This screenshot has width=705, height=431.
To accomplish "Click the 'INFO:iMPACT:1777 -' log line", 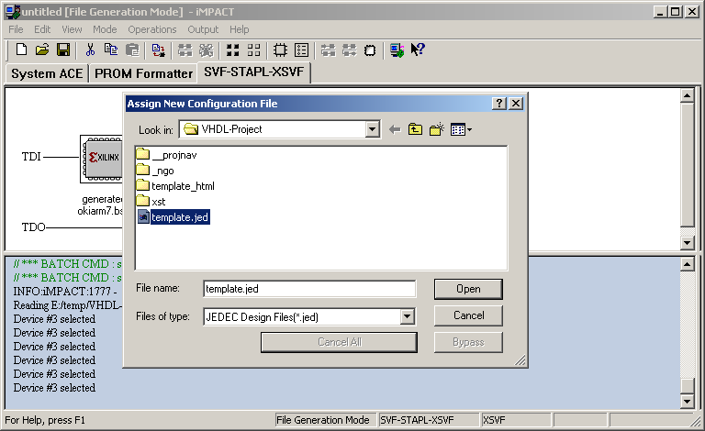I will pyautogui.click(x=65, y=292).
